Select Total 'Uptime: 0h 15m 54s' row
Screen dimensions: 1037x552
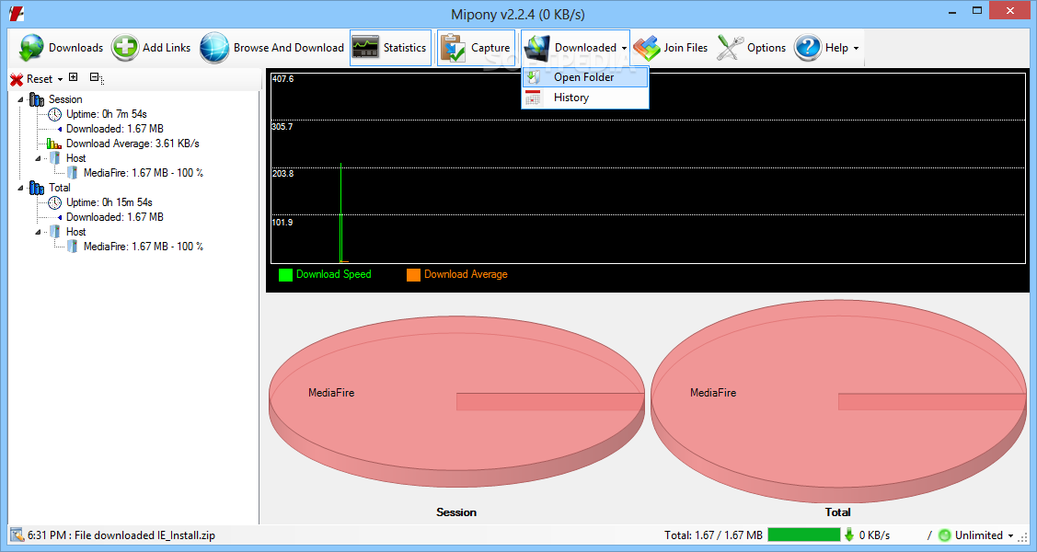[109, 203]
